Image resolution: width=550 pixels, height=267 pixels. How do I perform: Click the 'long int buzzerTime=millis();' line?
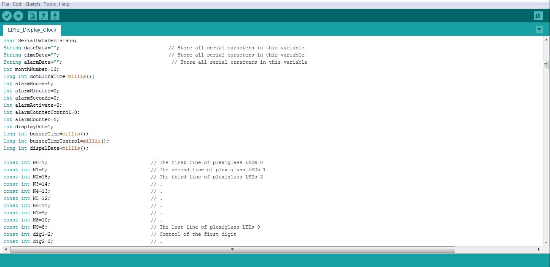[46, 134]
